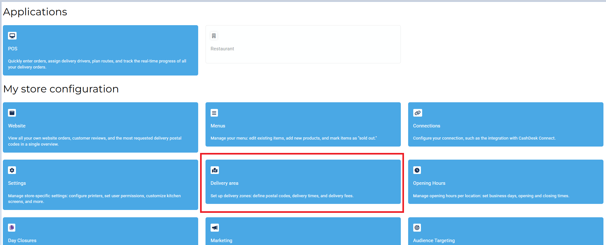This screenshot has height=245, width=606.
Task: Click the Opening Hours clock icon
Action: coord(417,170)
